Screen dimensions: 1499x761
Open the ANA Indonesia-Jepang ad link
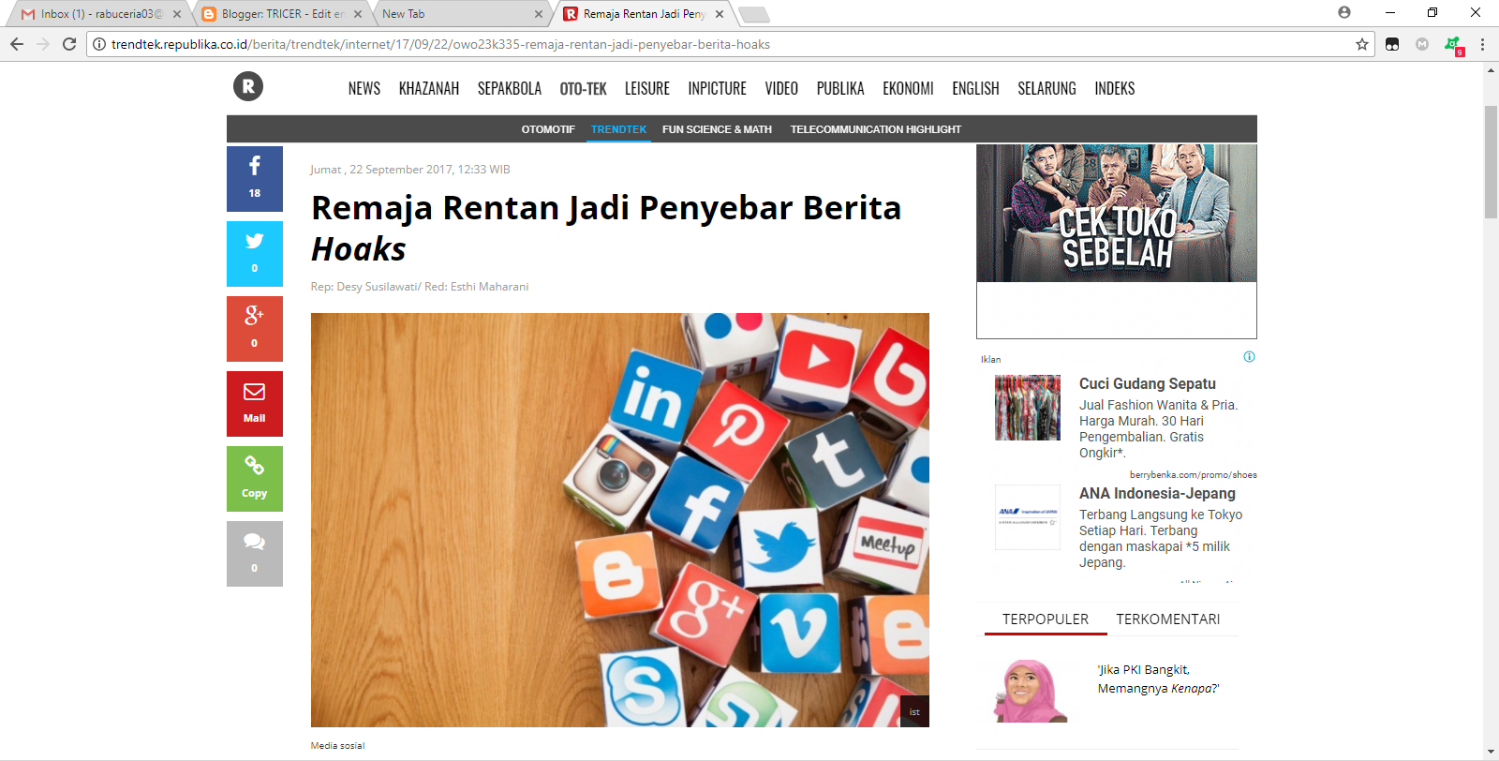pos(1157,494)
